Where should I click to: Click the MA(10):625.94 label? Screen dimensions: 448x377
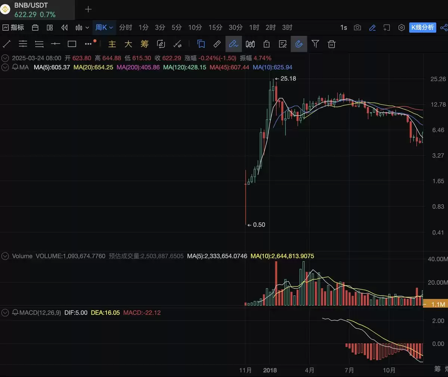(x=273, y=67)
